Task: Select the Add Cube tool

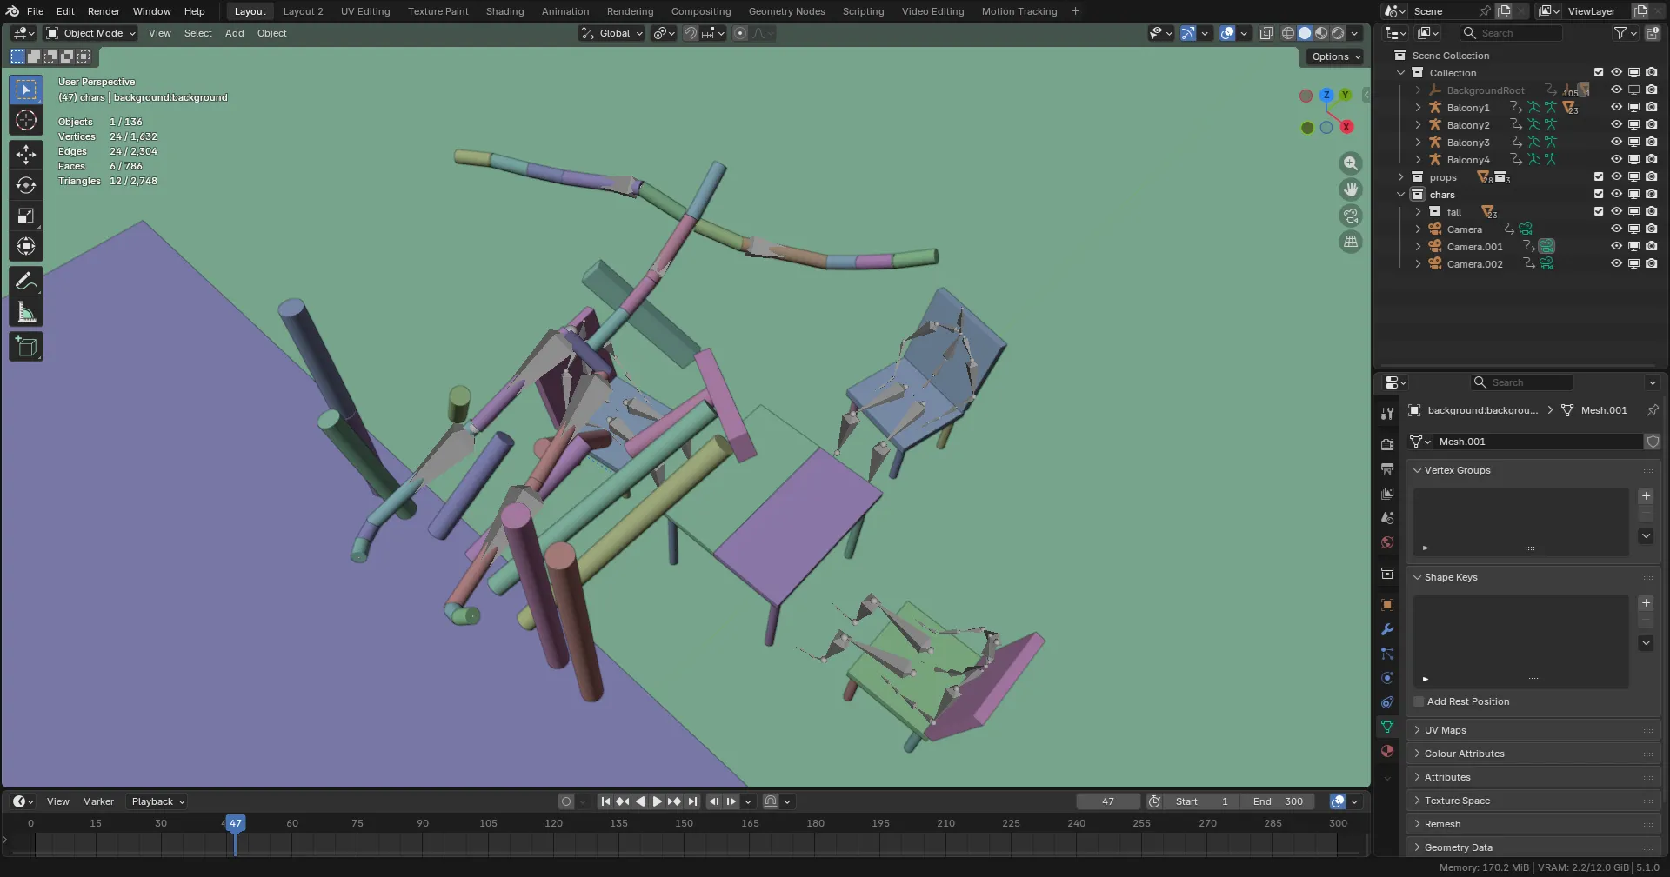Action: [26, 347]
